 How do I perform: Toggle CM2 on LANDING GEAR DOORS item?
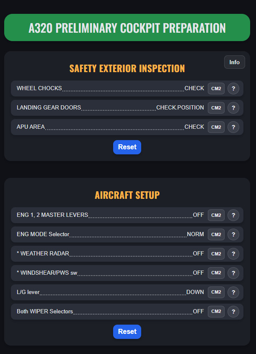[x=216, y=108]
